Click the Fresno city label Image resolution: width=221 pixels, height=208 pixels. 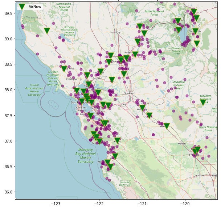[194, 155]
